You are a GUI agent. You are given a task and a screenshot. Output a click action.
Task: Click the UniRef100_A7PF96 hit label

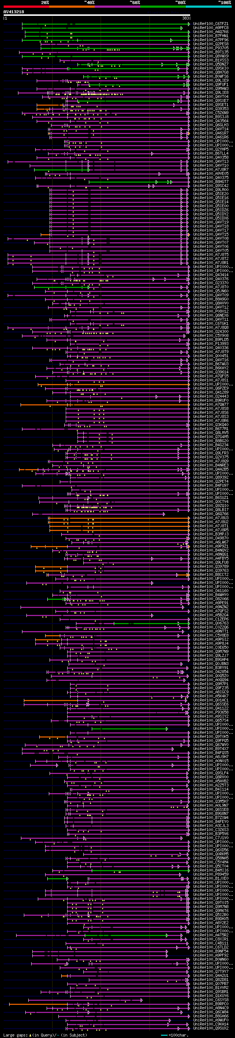[x=211, y=40]
